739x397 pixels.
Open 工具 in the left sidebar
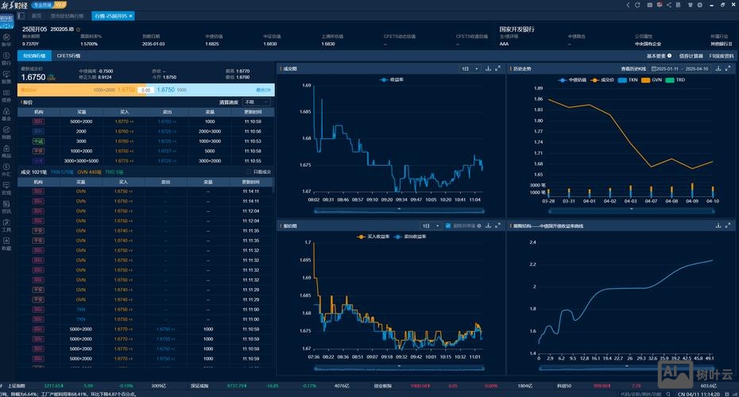pos(6,228)
